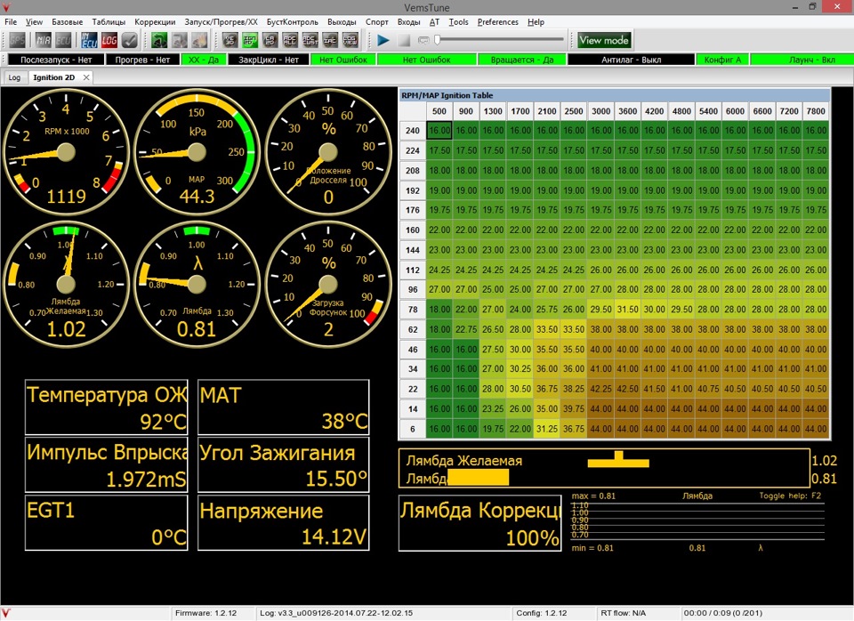Select the 7800 RPM column header
Image resolution: width=854 pixels, height=621 pixels.
coord(816,110)
